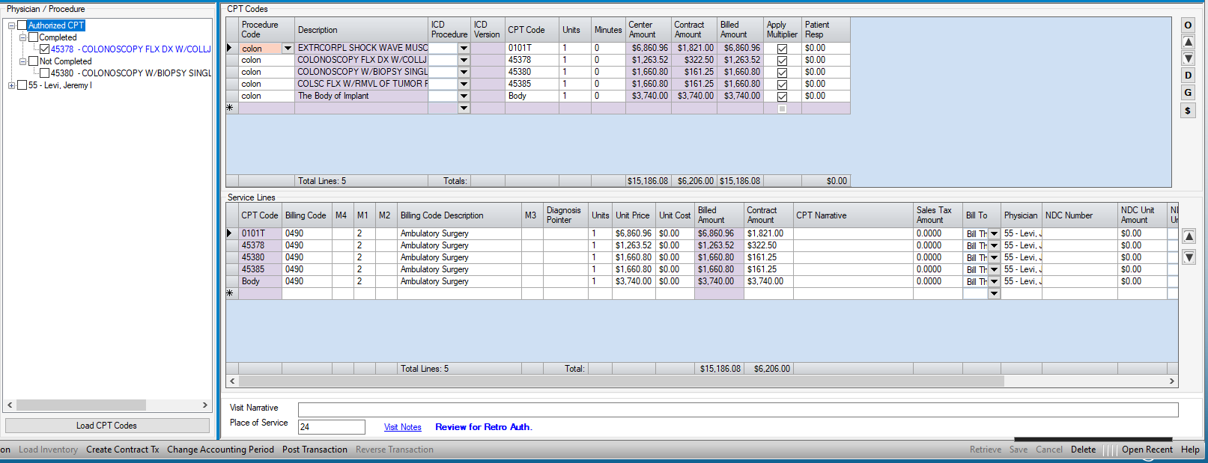Uncheck the 45378 Colonoscopy tree checkbox

tap(45, 49)
